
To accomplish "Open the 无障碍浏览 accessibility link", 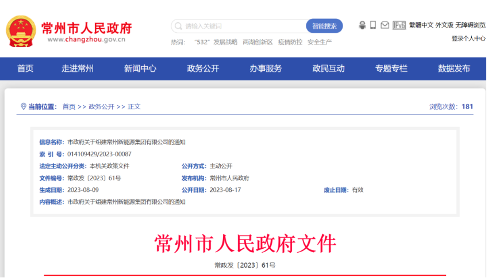I will pos(470,25).
